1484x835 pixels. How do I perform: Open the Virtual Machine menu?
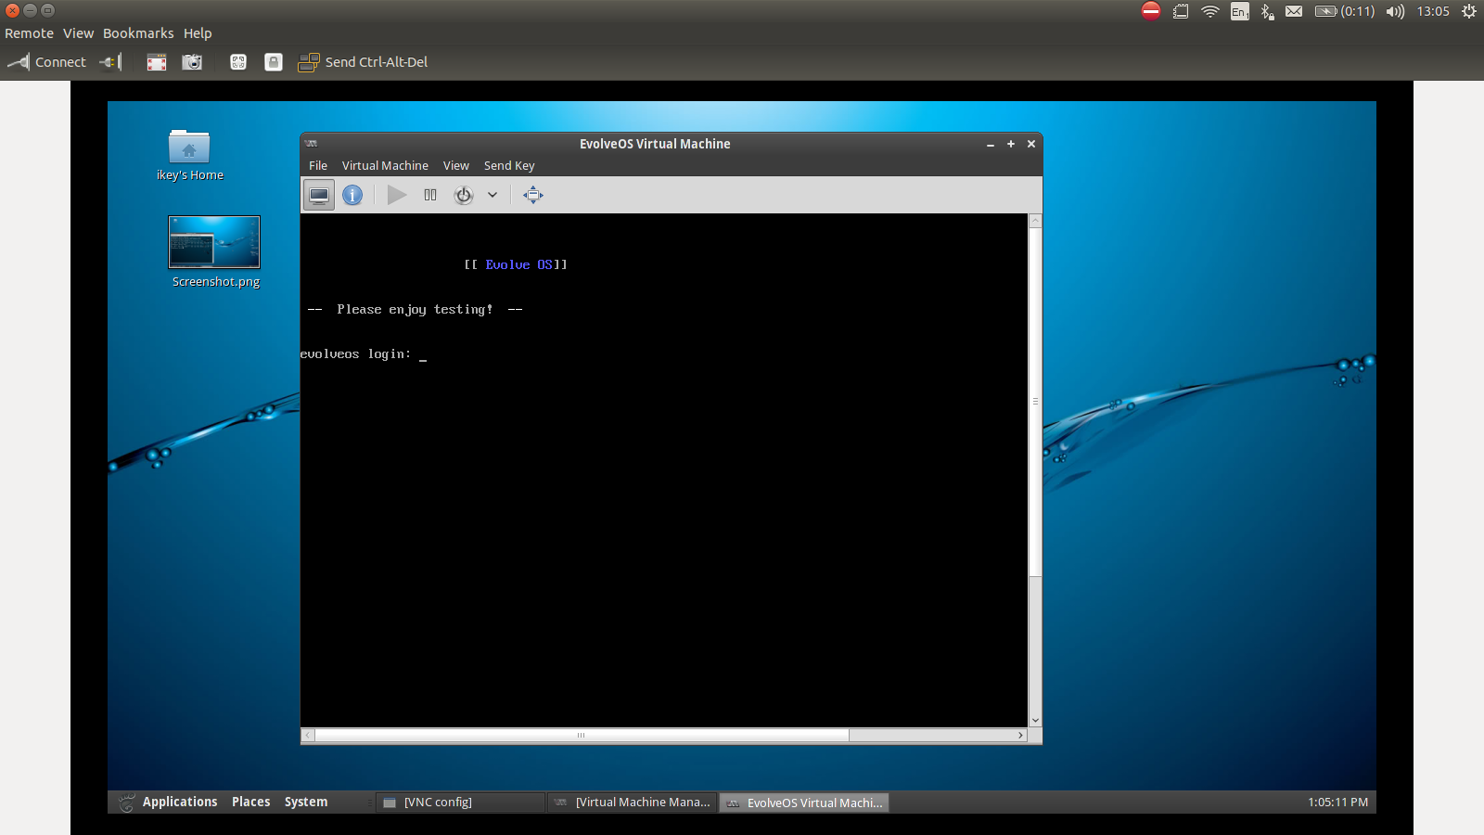tap(385, 166)
